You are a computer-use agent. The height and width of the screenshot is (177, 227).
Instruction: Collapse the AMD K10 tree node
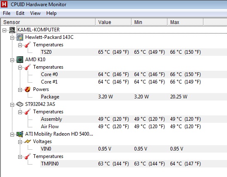(x=12, y=60)
